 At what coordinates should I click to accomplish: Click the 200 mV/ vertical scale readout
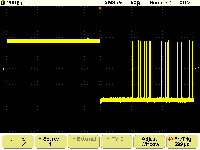point(15,3)
